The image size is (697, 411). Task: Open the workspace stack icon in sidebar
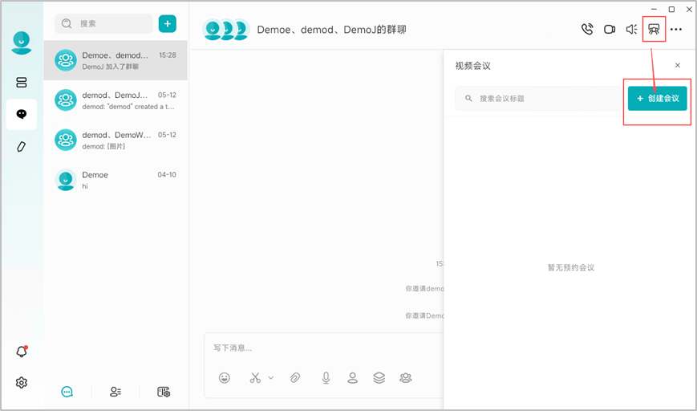pyautogui.click(x=22, y=83)
